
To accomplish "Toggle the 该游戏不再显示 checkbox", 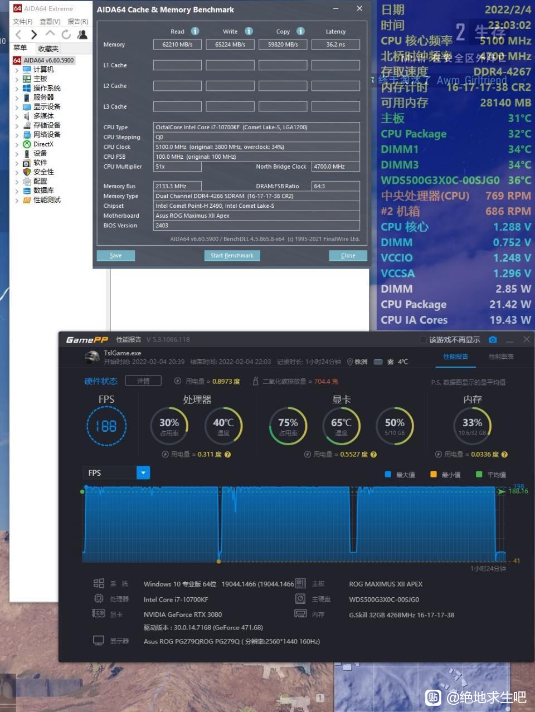I will point(422,340).
